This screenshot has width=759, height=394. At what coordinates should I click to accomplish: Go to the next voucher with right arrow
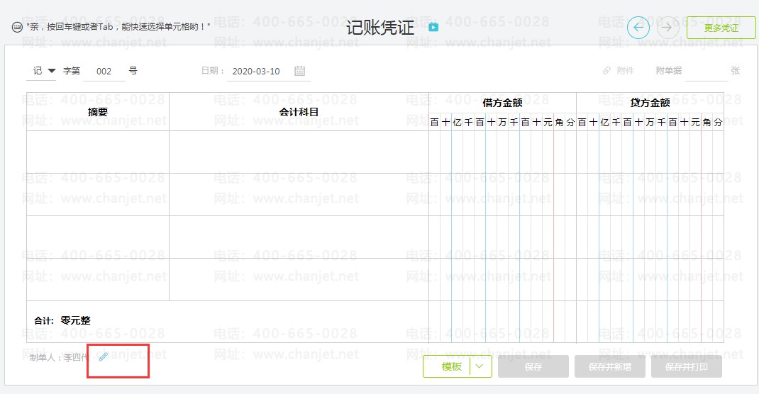click(x=667, y=28)
